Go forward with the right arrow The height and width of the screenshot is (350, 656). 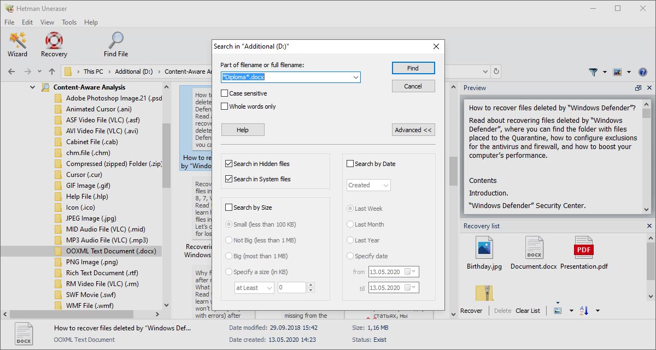(28, 72)
